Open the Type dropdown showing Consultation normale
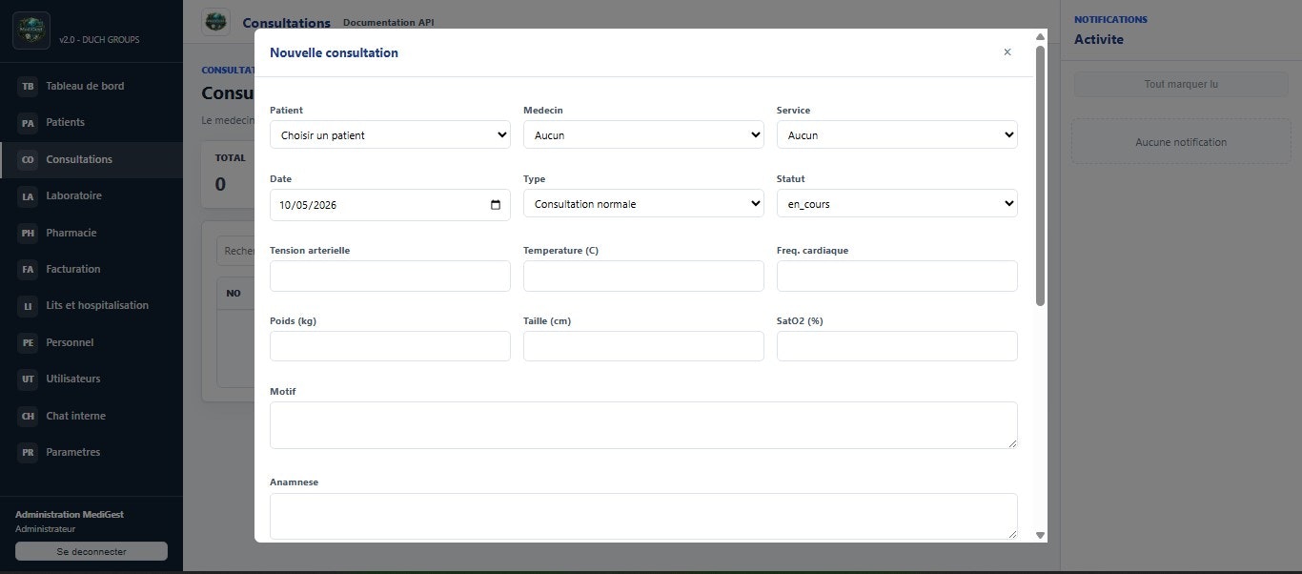1302x574 pixels. 643,204
